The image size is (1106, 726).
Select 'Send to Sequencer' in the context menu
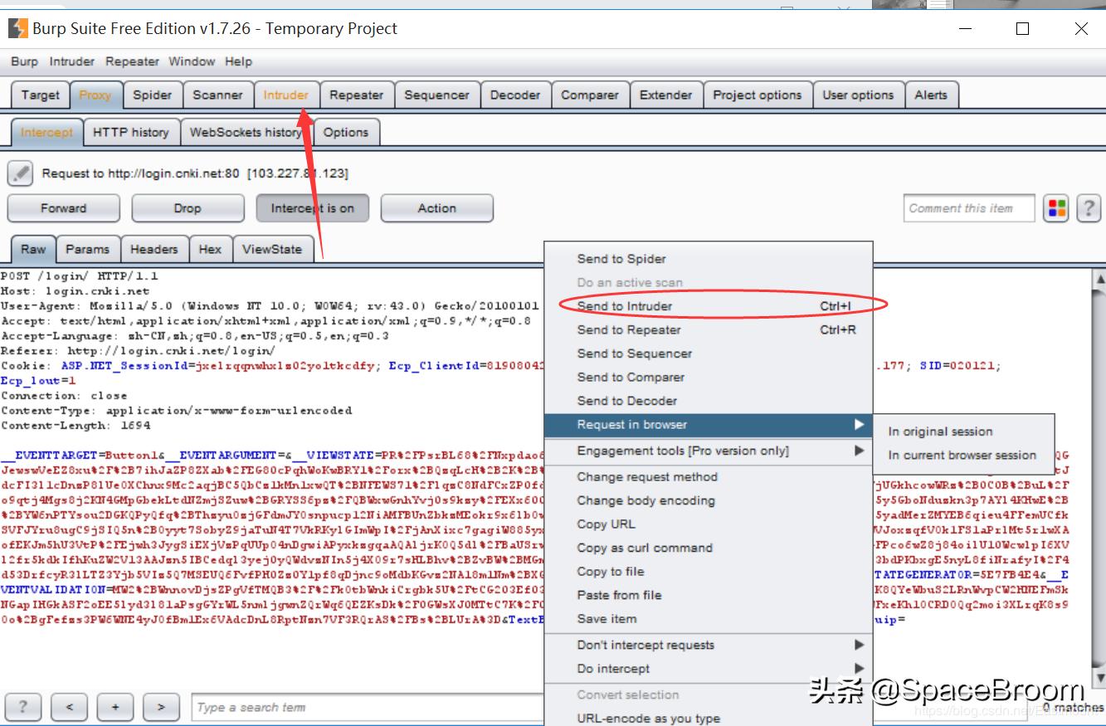point(709,353)
